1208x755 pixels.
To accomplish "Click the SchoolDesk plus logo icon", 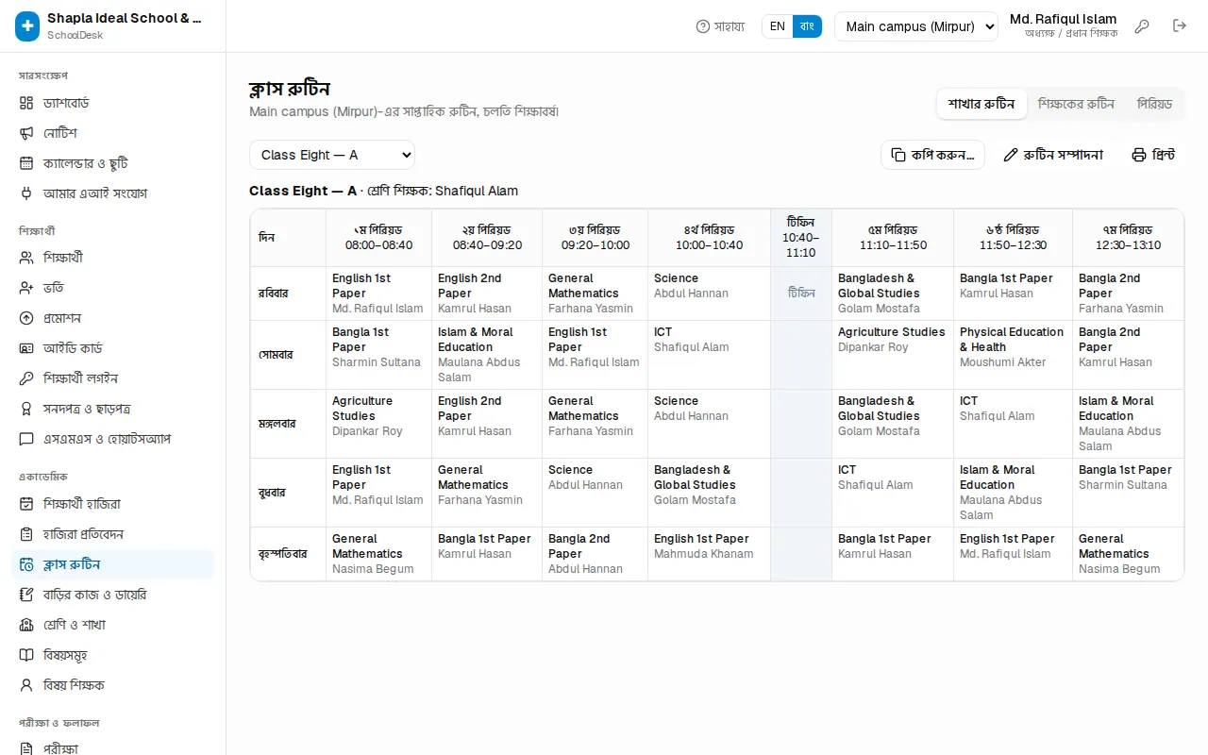I will click(27, 26).
